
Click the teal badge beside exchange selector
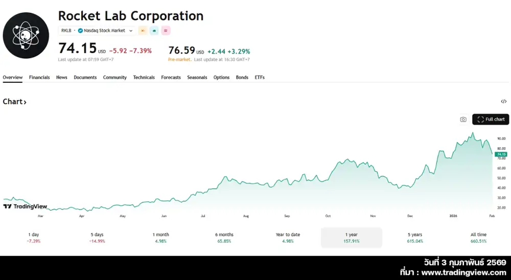pos(154,31)
